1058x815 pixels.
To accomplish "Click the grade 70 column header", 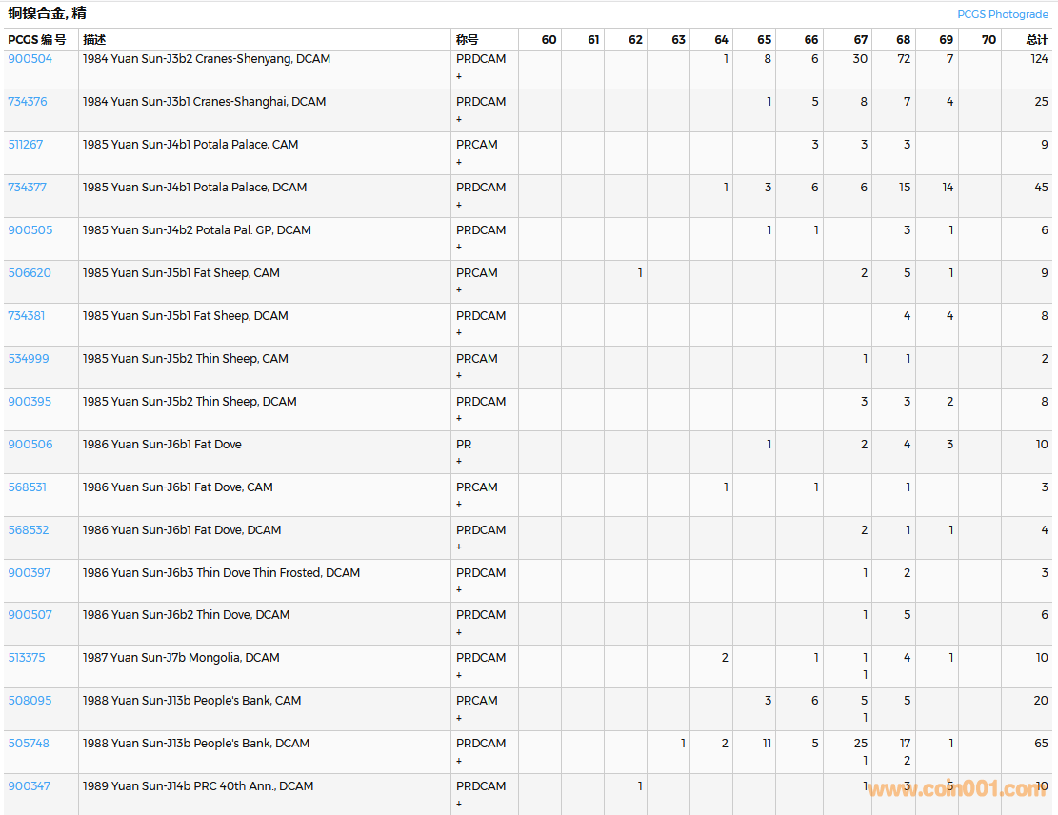I will tap(988, 40).
